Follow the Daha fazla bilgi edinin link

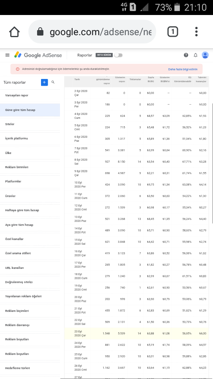coord(183,69)
